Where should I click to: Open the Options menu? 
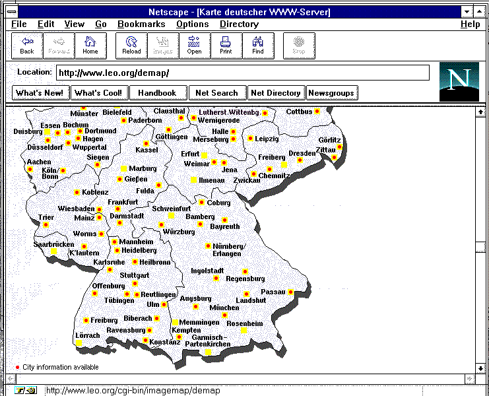(193, 24)
